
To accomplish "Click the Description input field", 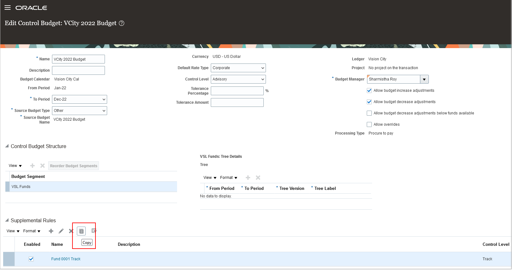I will (x=78, y=70).
